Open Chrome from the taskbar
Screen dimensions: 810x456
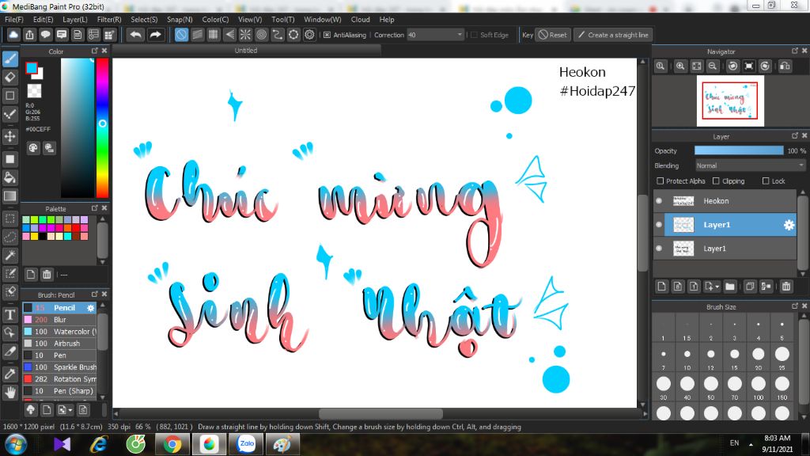click(x=172, y=444)
